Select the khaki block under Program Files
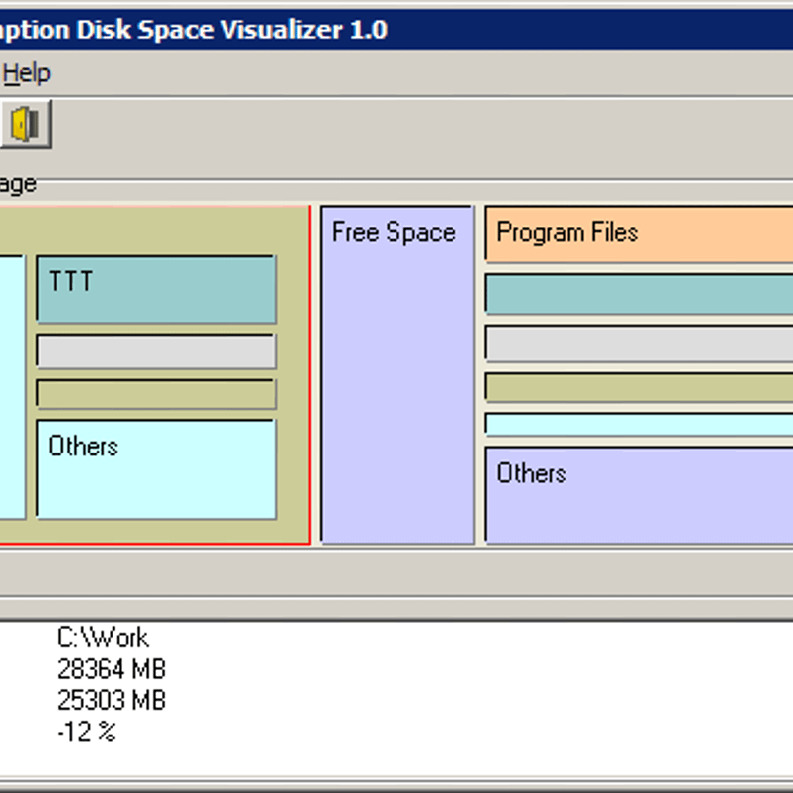Viewport: 793px width, 793px height. coord(639,387)
